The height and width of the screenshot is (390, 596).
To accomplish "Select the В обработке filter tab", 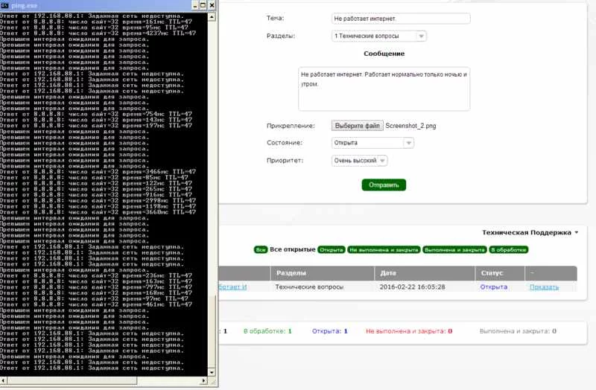I will [509, 250].
